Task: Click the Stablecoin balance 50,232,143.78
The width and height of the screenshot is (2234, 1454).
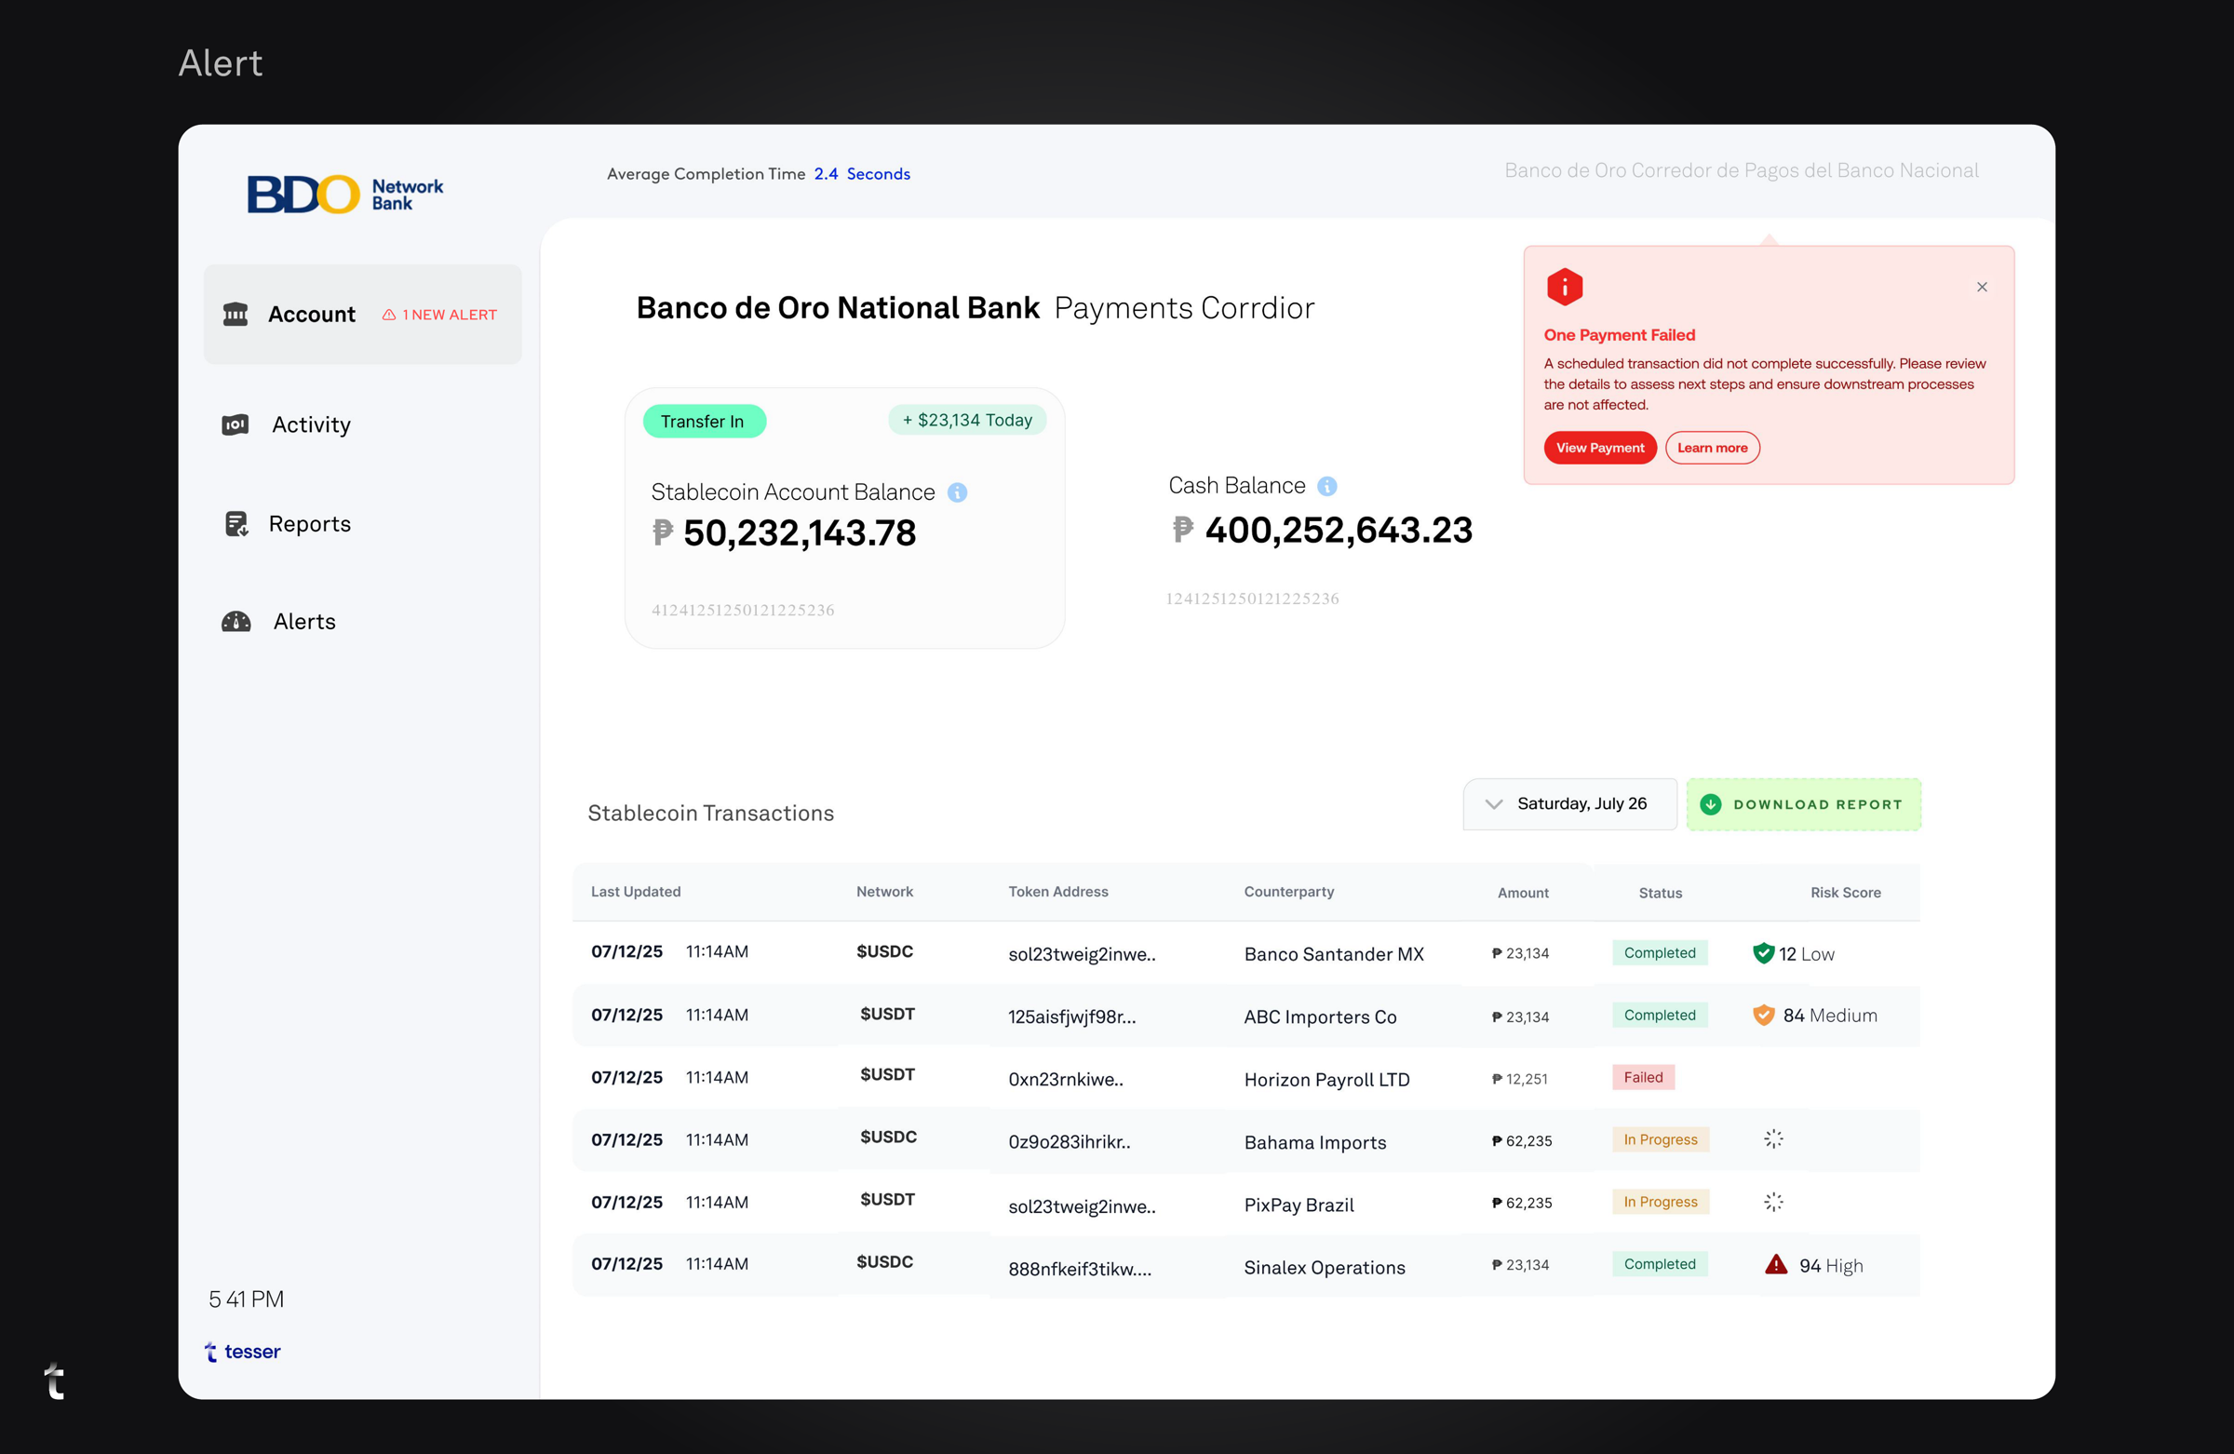Action: [x=784, y=533]
